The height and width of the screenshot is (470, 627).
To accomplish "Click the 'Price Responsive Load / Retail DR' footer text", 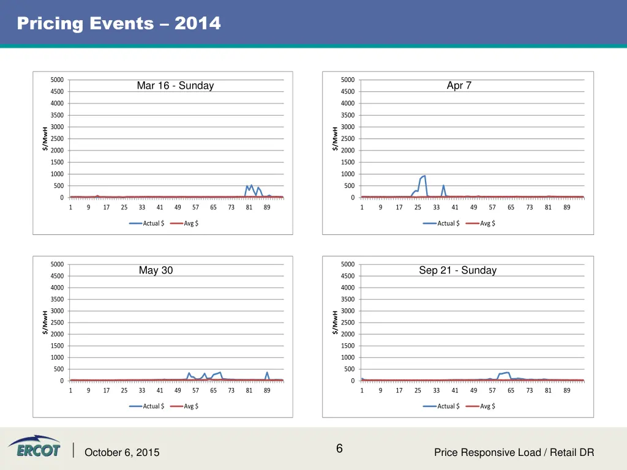I will tap(514, 453).
